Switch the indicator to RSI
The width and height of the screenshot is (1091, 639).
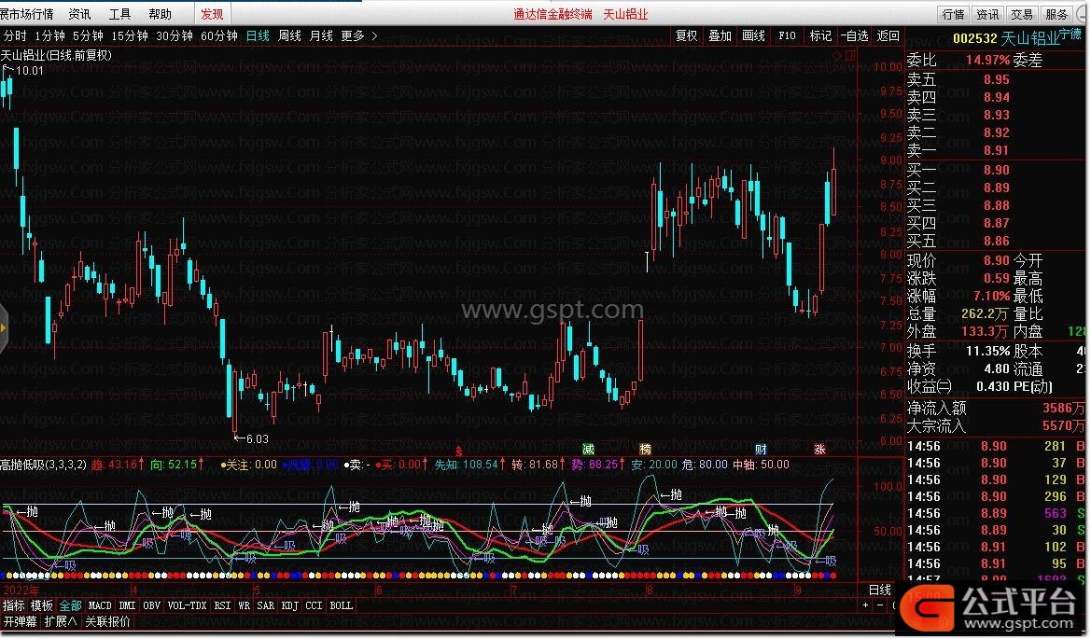[222, 605]
